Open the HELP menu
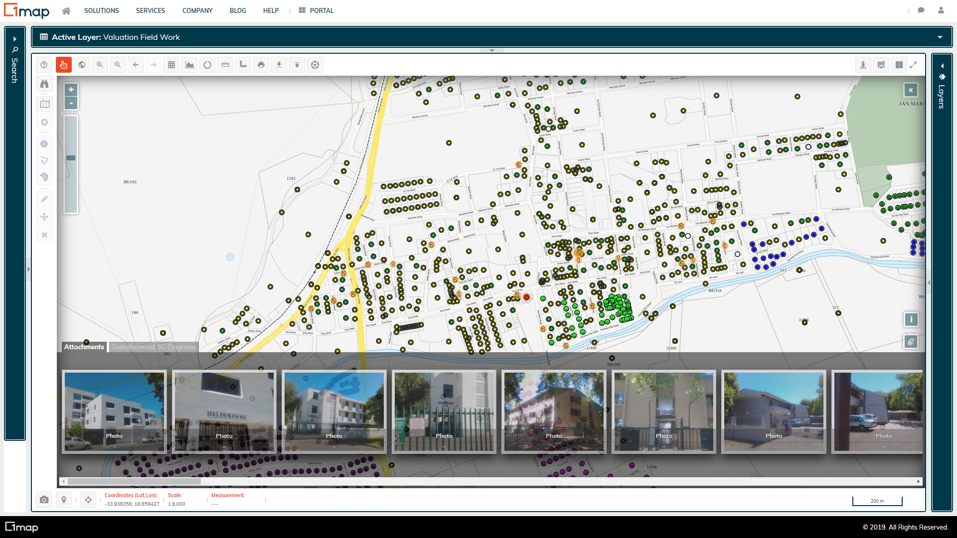This screenshot has height=538, width=957. coord(271,10)
